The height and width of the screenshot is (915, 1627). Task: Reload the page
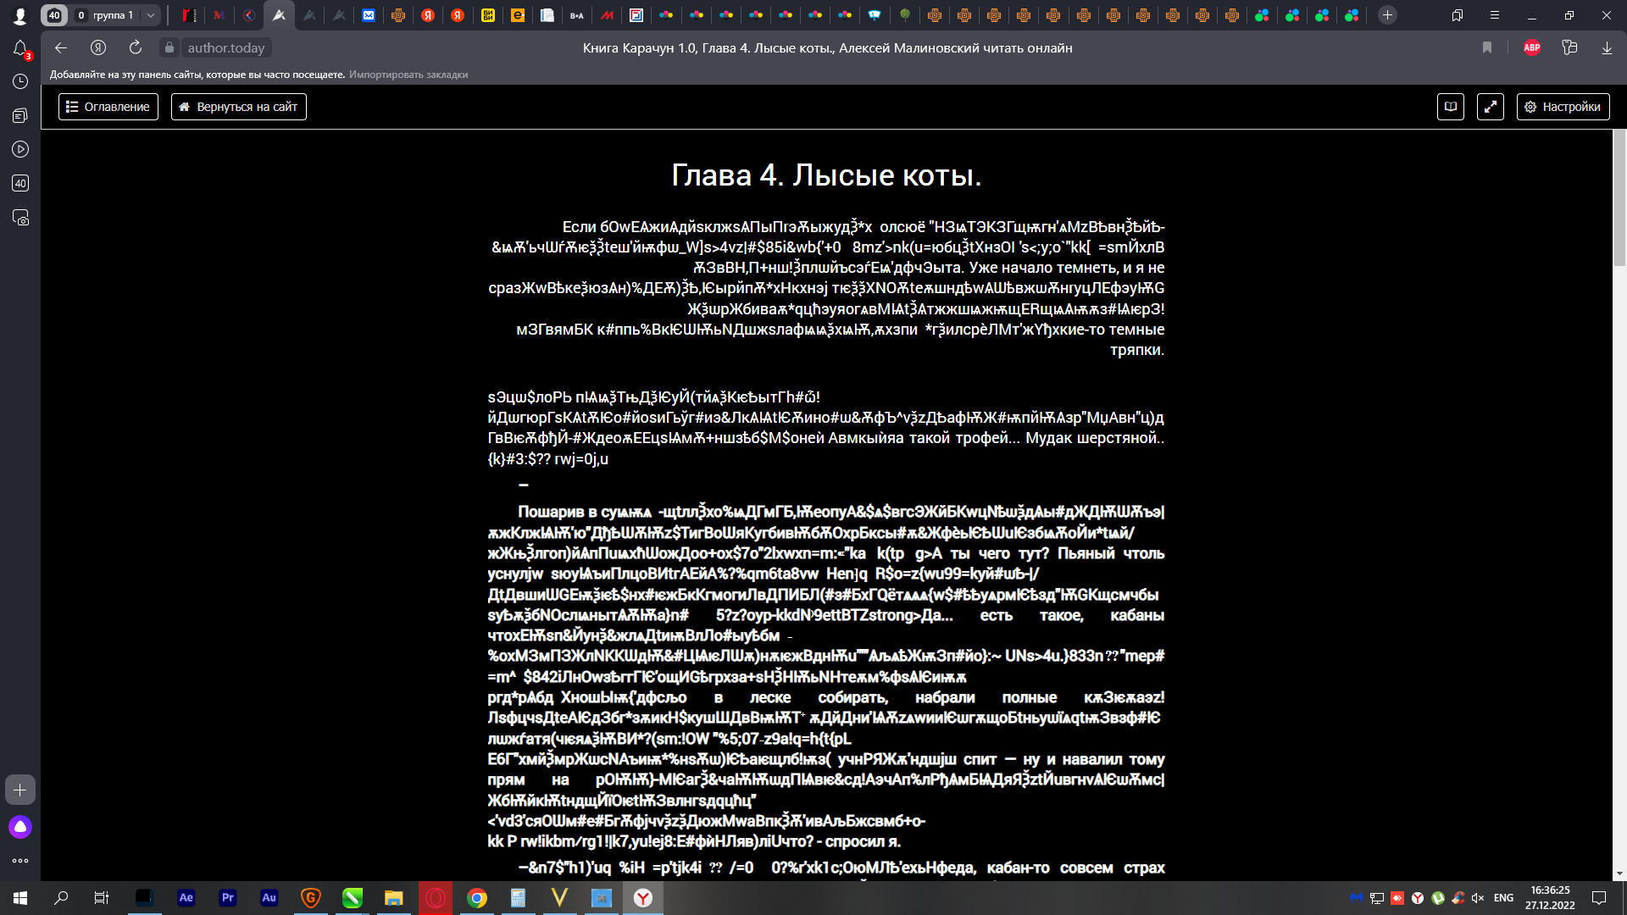tap(135, 47)
